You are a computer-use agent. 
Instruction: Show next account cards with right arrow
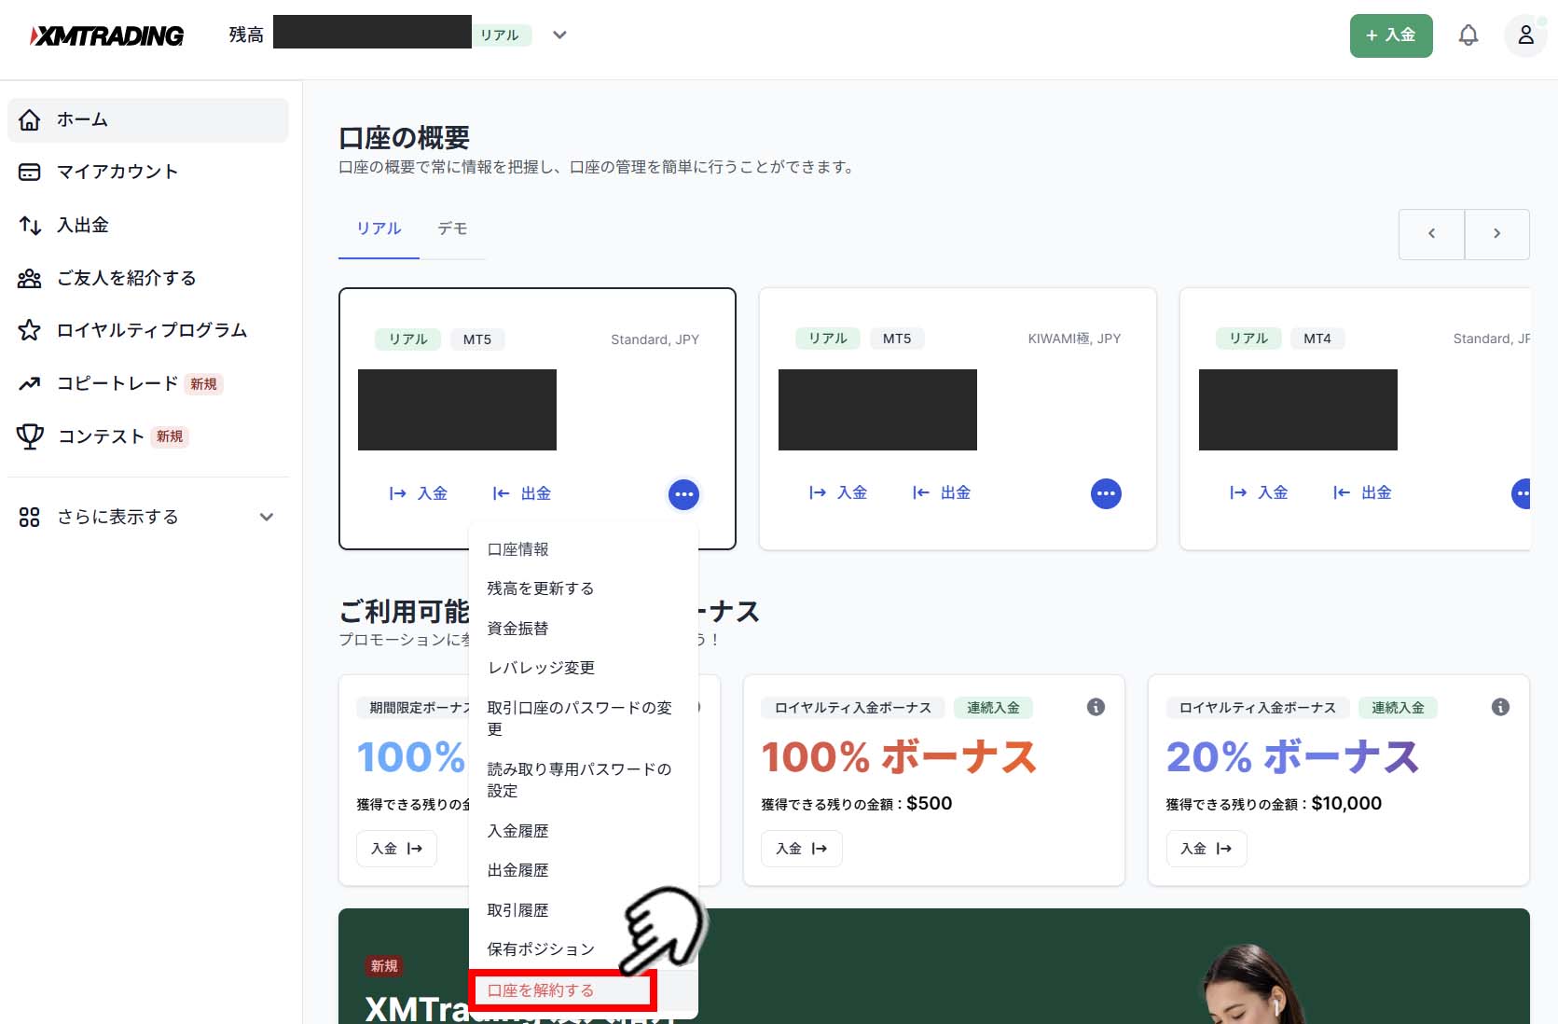(1497, 234)
